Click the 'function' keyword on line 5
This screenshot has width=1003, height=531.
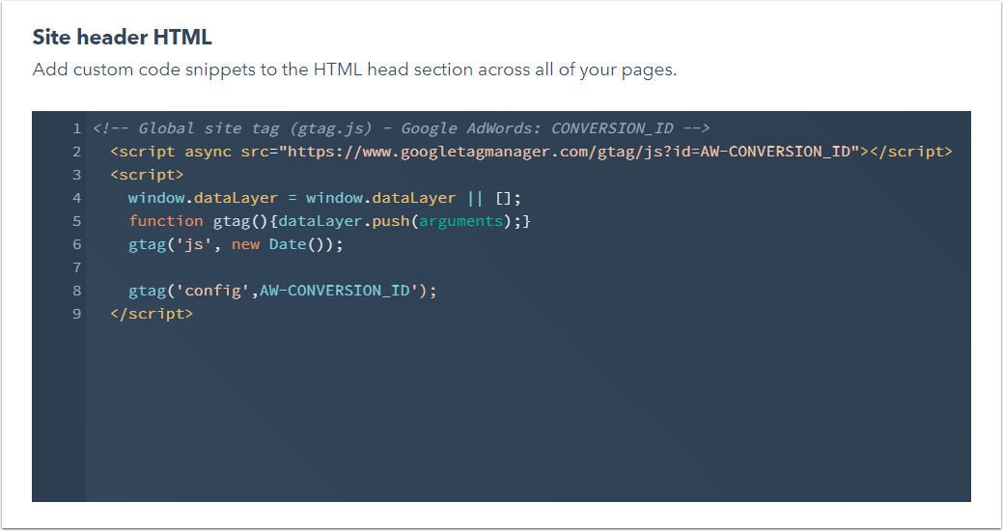coord(166,221)
